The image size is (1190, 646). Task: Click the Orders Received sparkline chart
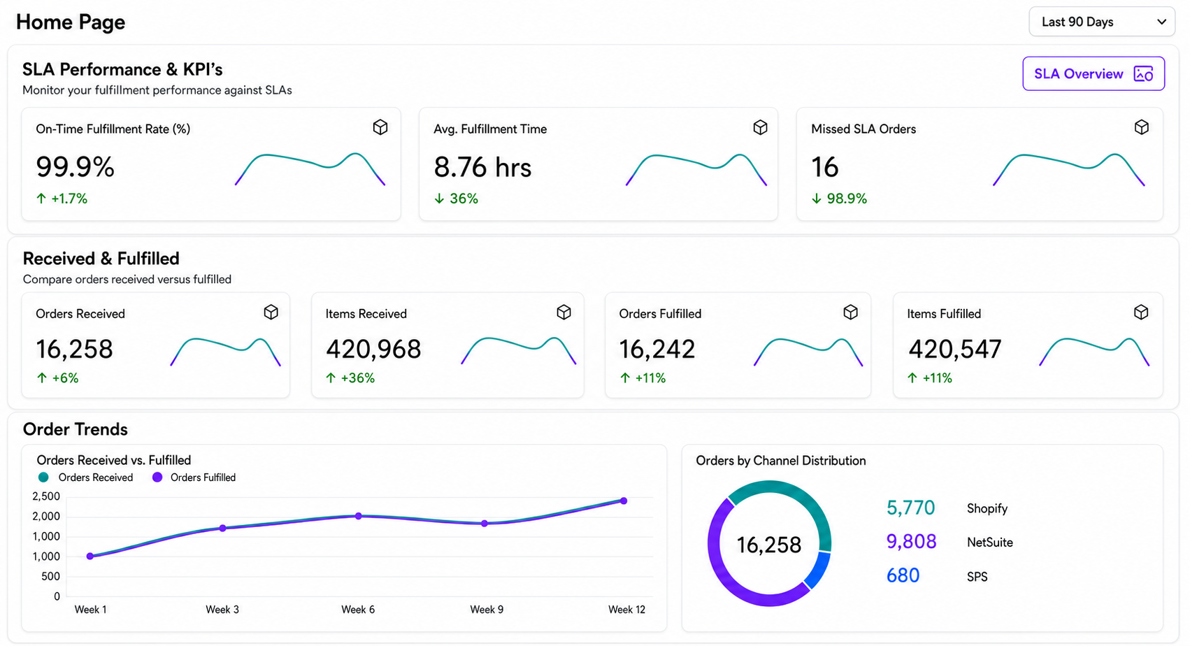point(226,352)
